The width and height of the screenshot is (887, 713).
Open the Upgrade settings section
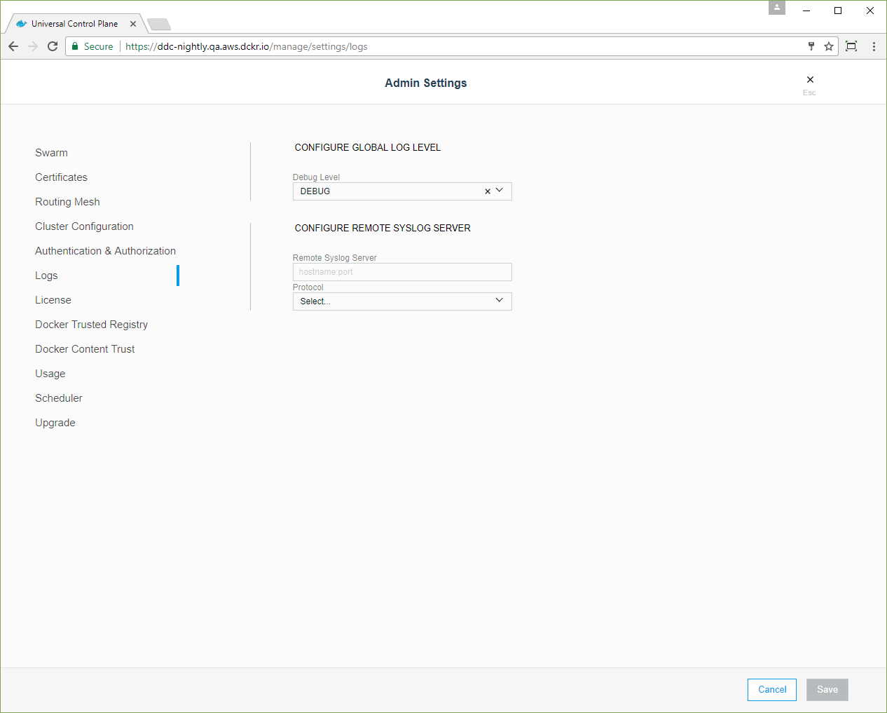55,423
